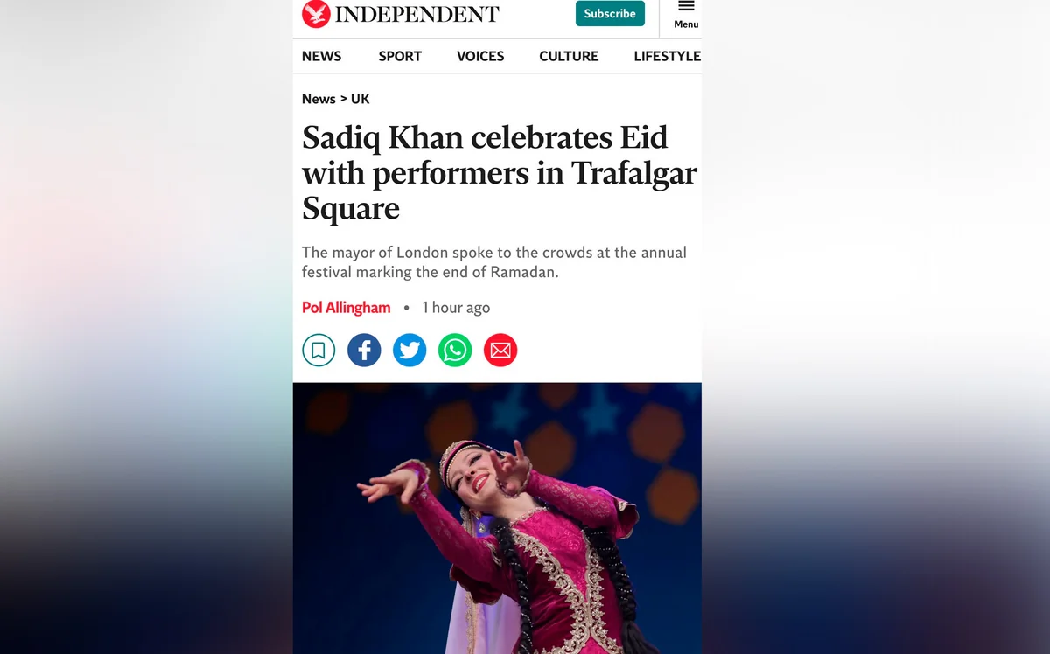
Task: Share article on Facebook
Action: coord(364,351)
